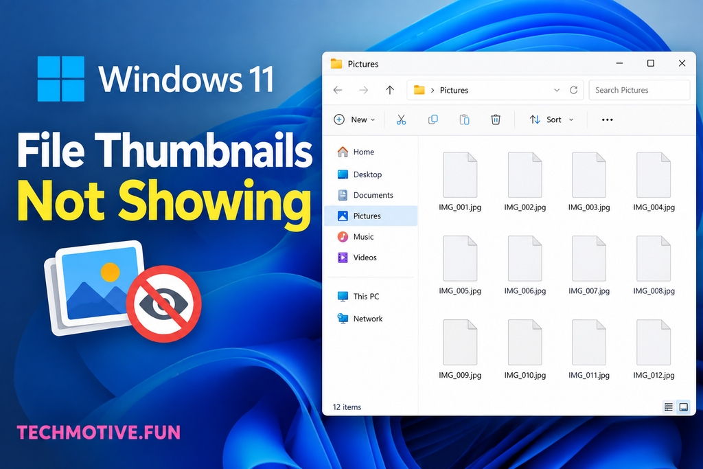Click the folder icon in title bar
Viewport: 703px width, 469px height.
336,64
